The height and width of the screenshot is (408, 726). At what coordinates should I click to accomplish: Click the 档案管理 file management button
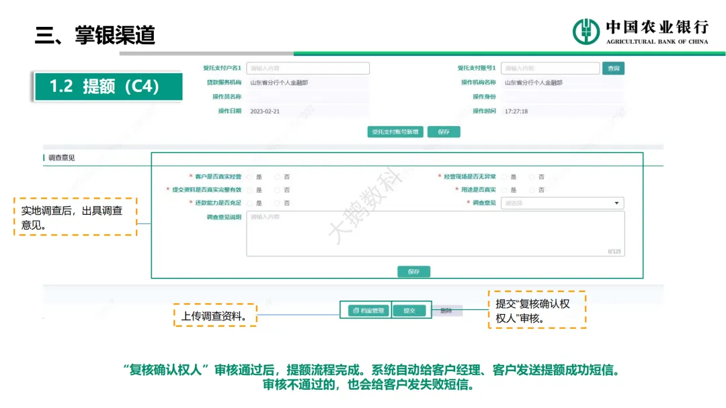pyautogui.click(x=368, y=311)
